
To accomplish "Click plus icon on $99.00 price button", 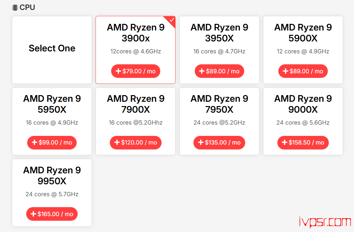I will pyautogui.click(x=34, y=143).
